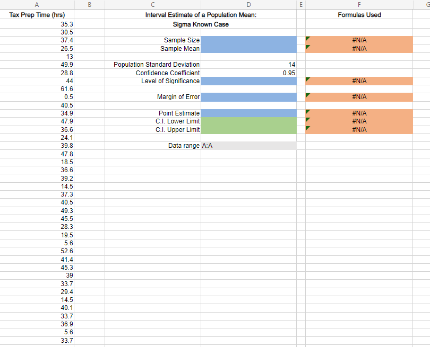Select column E header
Screen dimensions: 430x347
(x=301, y=4)
